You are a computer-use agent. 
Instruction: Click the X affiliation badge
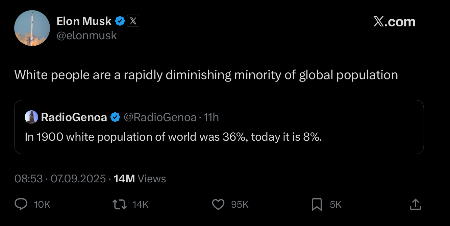coord(133,21)
